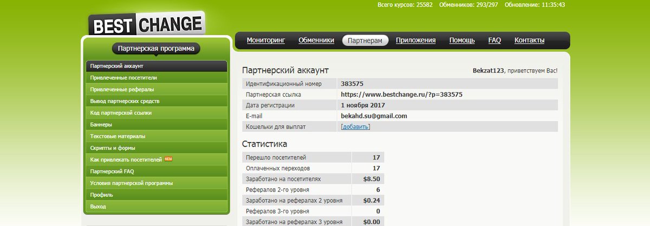This screenshot has width=650, height=226.
Task: Open the FAQ menu item
Action: point(495,40)
